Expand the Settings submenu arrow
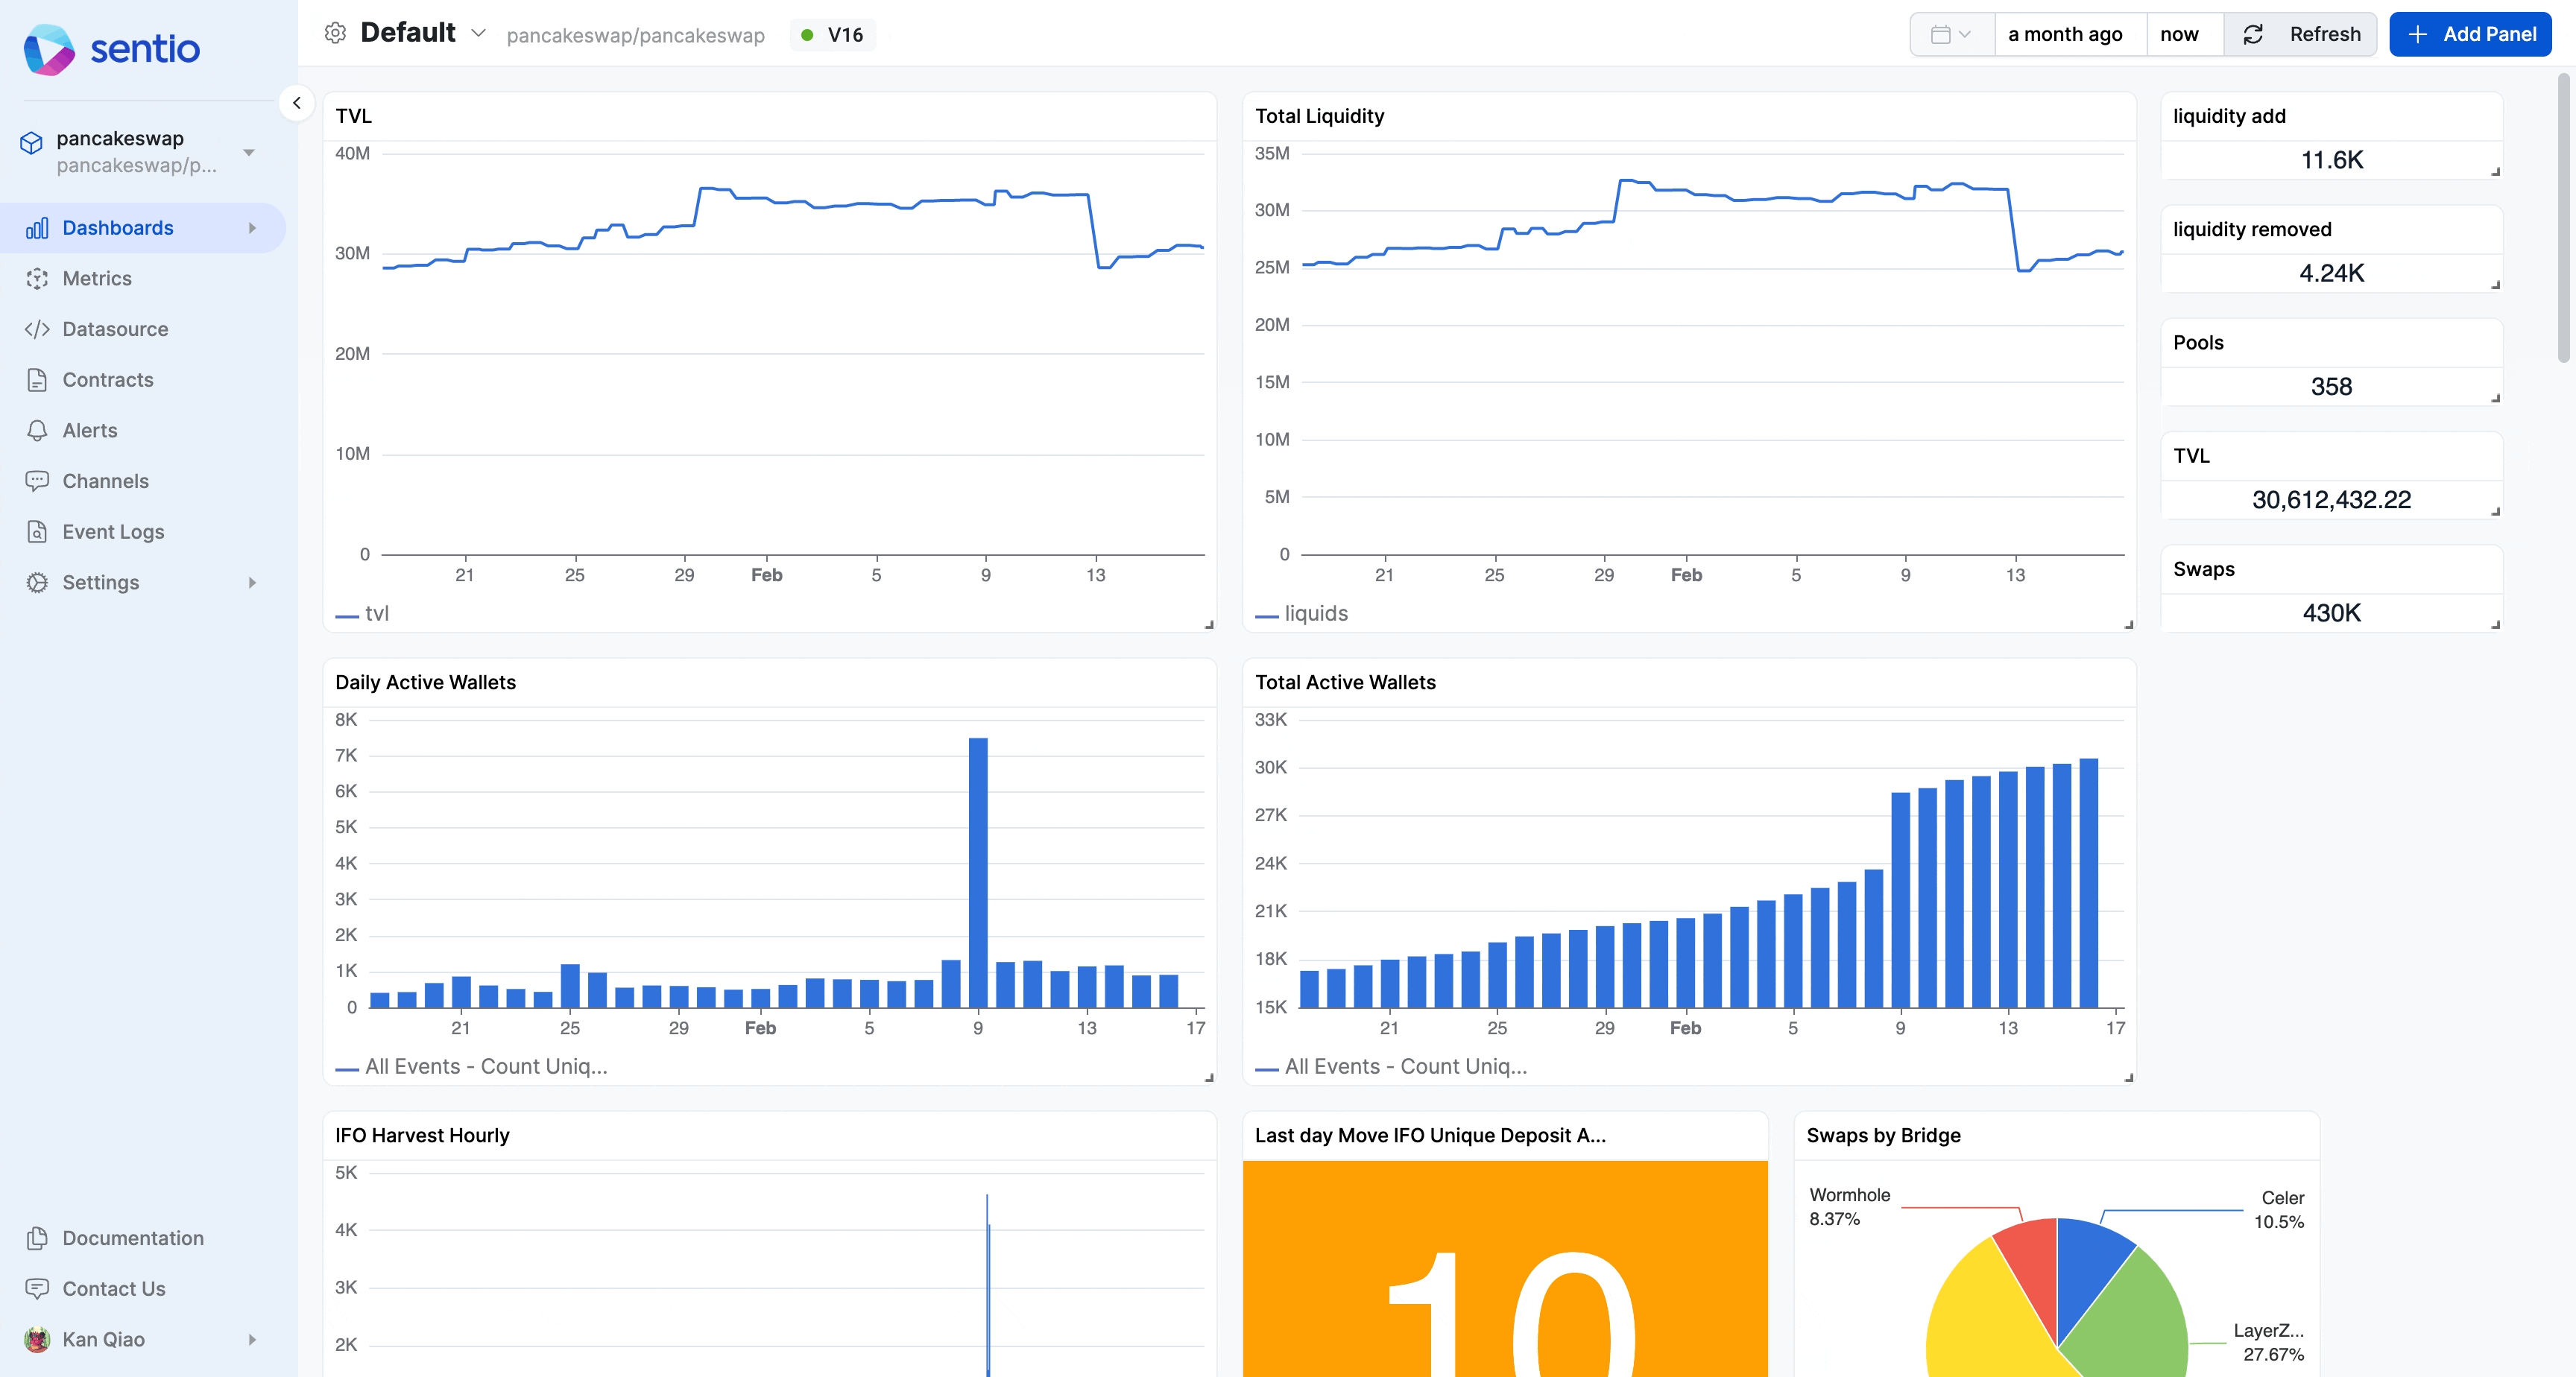Viewport: 2576px width, 1377px height. pyautogui.click(x=252, y=582)
